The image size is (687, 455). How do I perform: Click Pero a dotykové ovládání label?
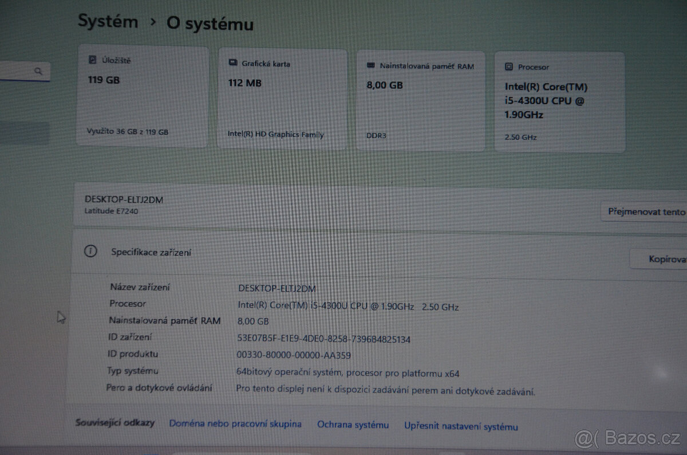[x=159, y=388]
